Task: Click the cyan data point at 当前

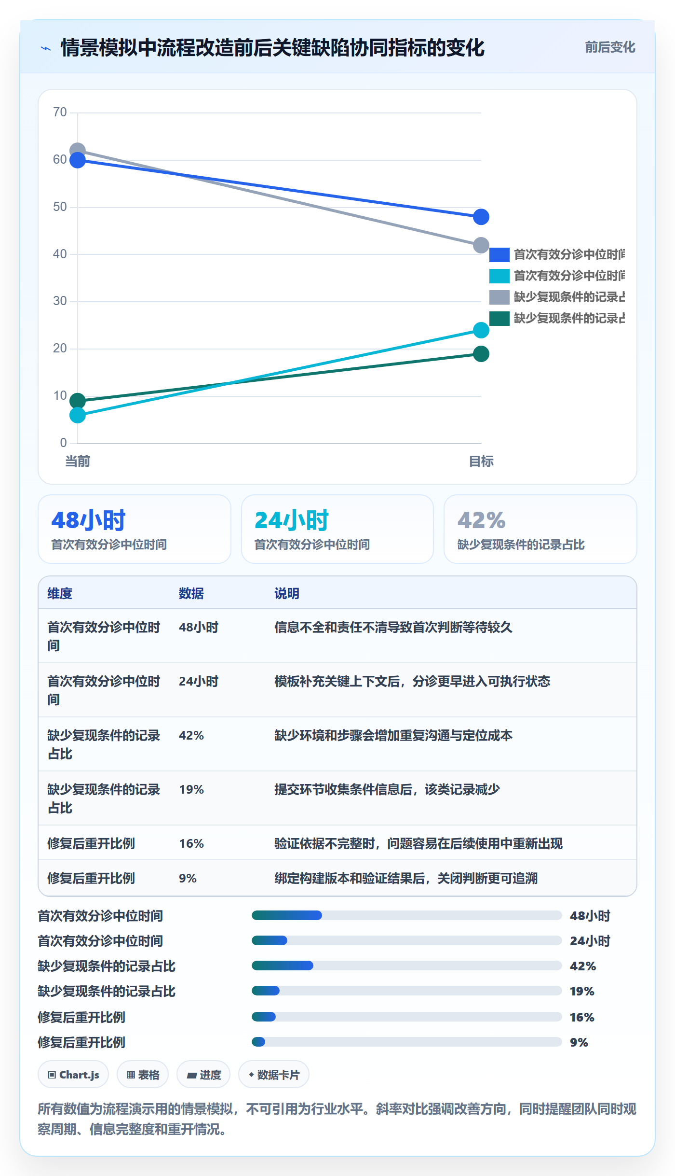Action: click(78, 415)
